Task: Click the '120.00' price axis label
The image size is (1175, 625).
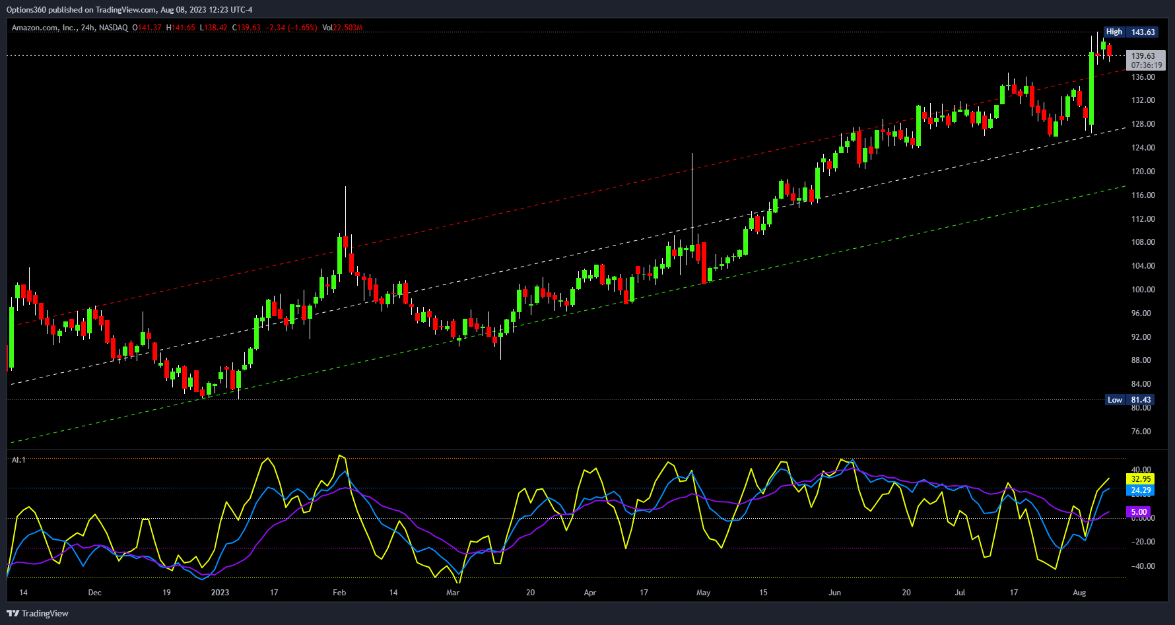Action: (1143, 172)
